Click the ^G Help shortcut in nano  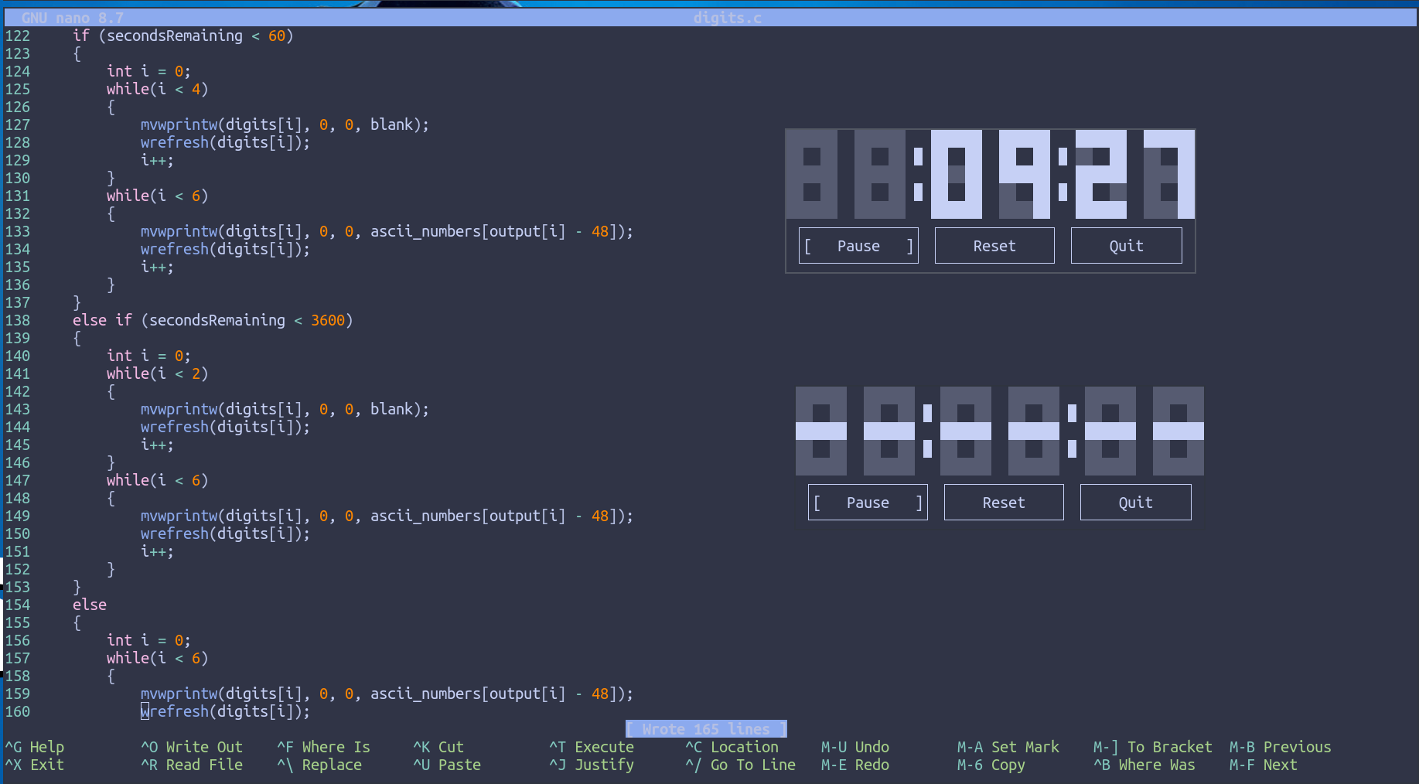coord(35,747)
